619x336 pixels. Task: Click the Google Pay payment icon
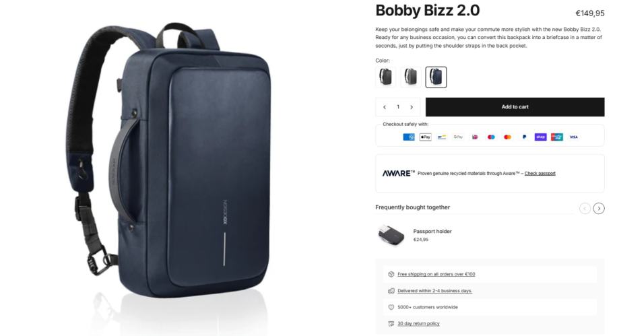[x=458, y=137]
